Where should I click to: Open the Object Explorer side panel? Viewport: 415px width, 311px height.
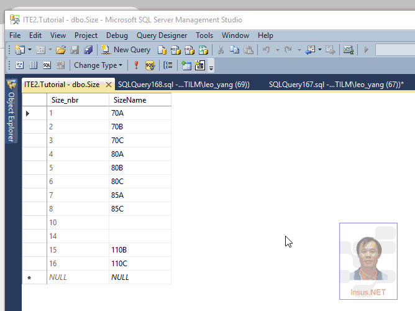pyautogui.click(x=11, y=111)
